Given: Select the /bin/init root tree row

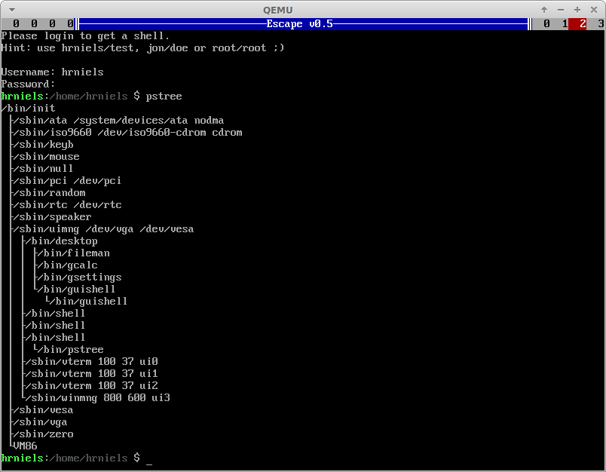Looking at the screenshot, I should pos(28,109).
